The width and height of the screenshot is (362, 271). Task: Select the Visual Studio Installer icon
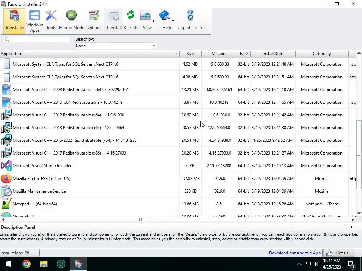6,166
